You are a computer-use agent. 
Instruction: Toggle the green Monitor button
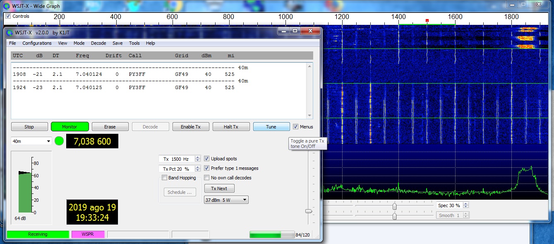70,127
